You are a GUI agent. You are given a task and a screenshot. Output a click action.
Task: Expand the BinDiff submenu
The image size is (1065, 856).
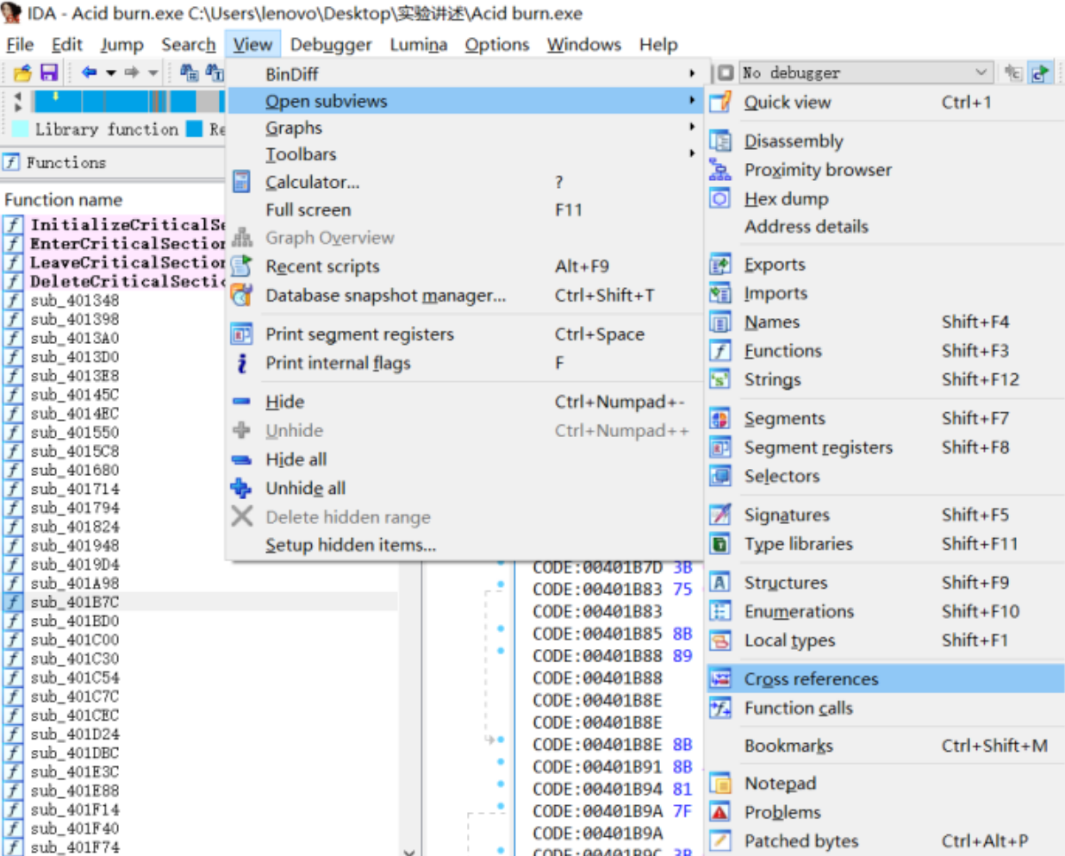click(x=465, y=74)
